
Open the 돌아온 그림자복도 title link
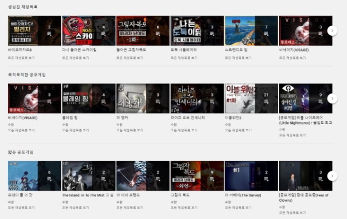(x=131, y=50)
